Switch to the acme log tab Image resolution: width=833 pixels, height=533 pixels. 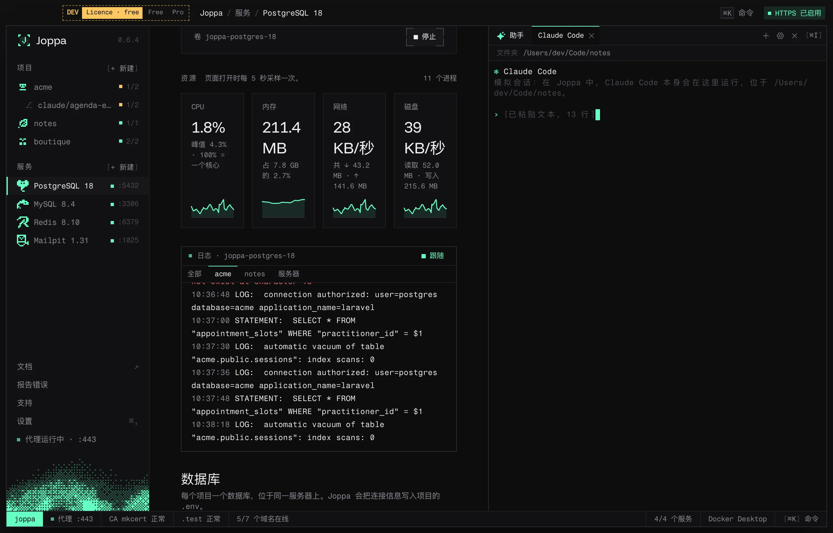[223, 274]
